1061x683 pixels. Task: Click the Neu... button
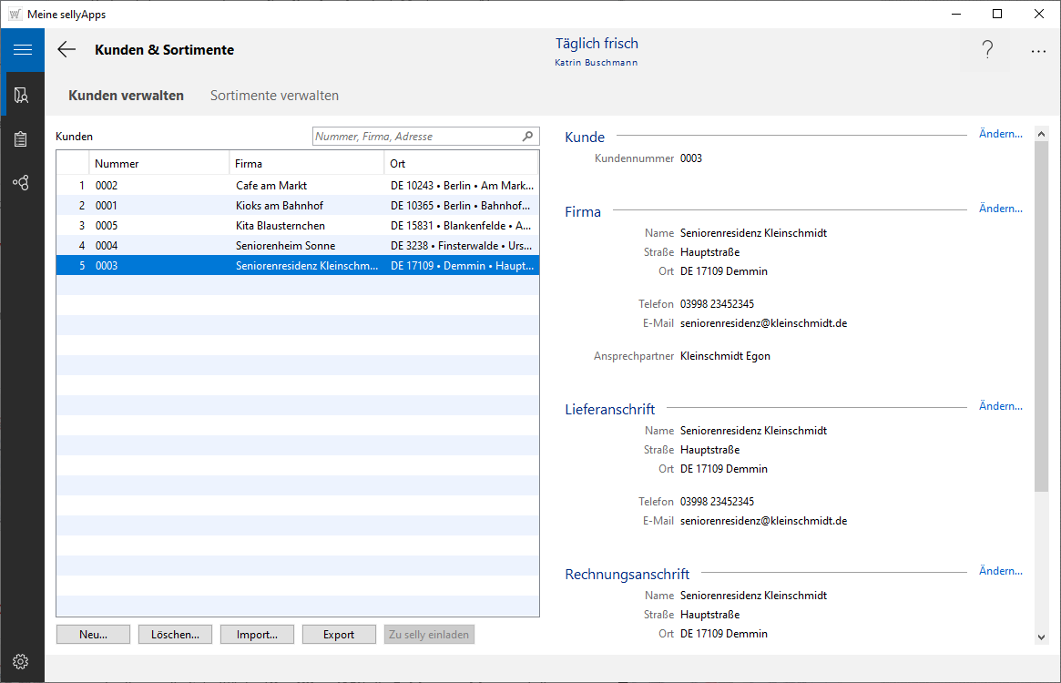pyautogui.click(x=93, y=635)
